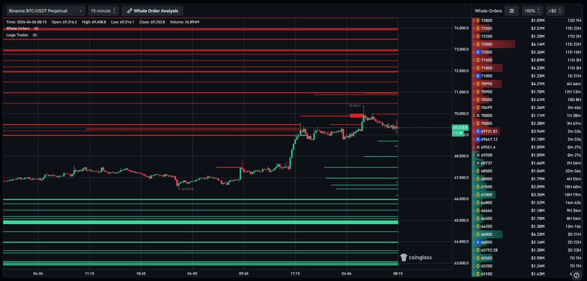Click the 65200 price in the whale list
Viewport: 587px width, 281px height.
click(486, 266)
